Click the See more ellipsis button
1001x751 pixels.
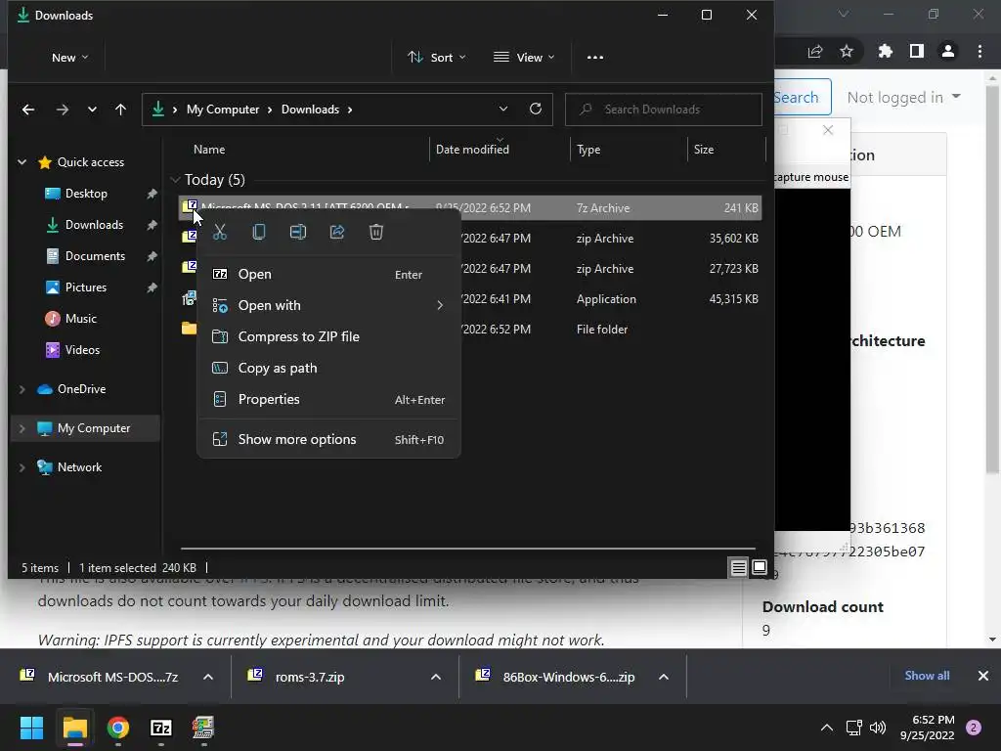tap(595, 58)
